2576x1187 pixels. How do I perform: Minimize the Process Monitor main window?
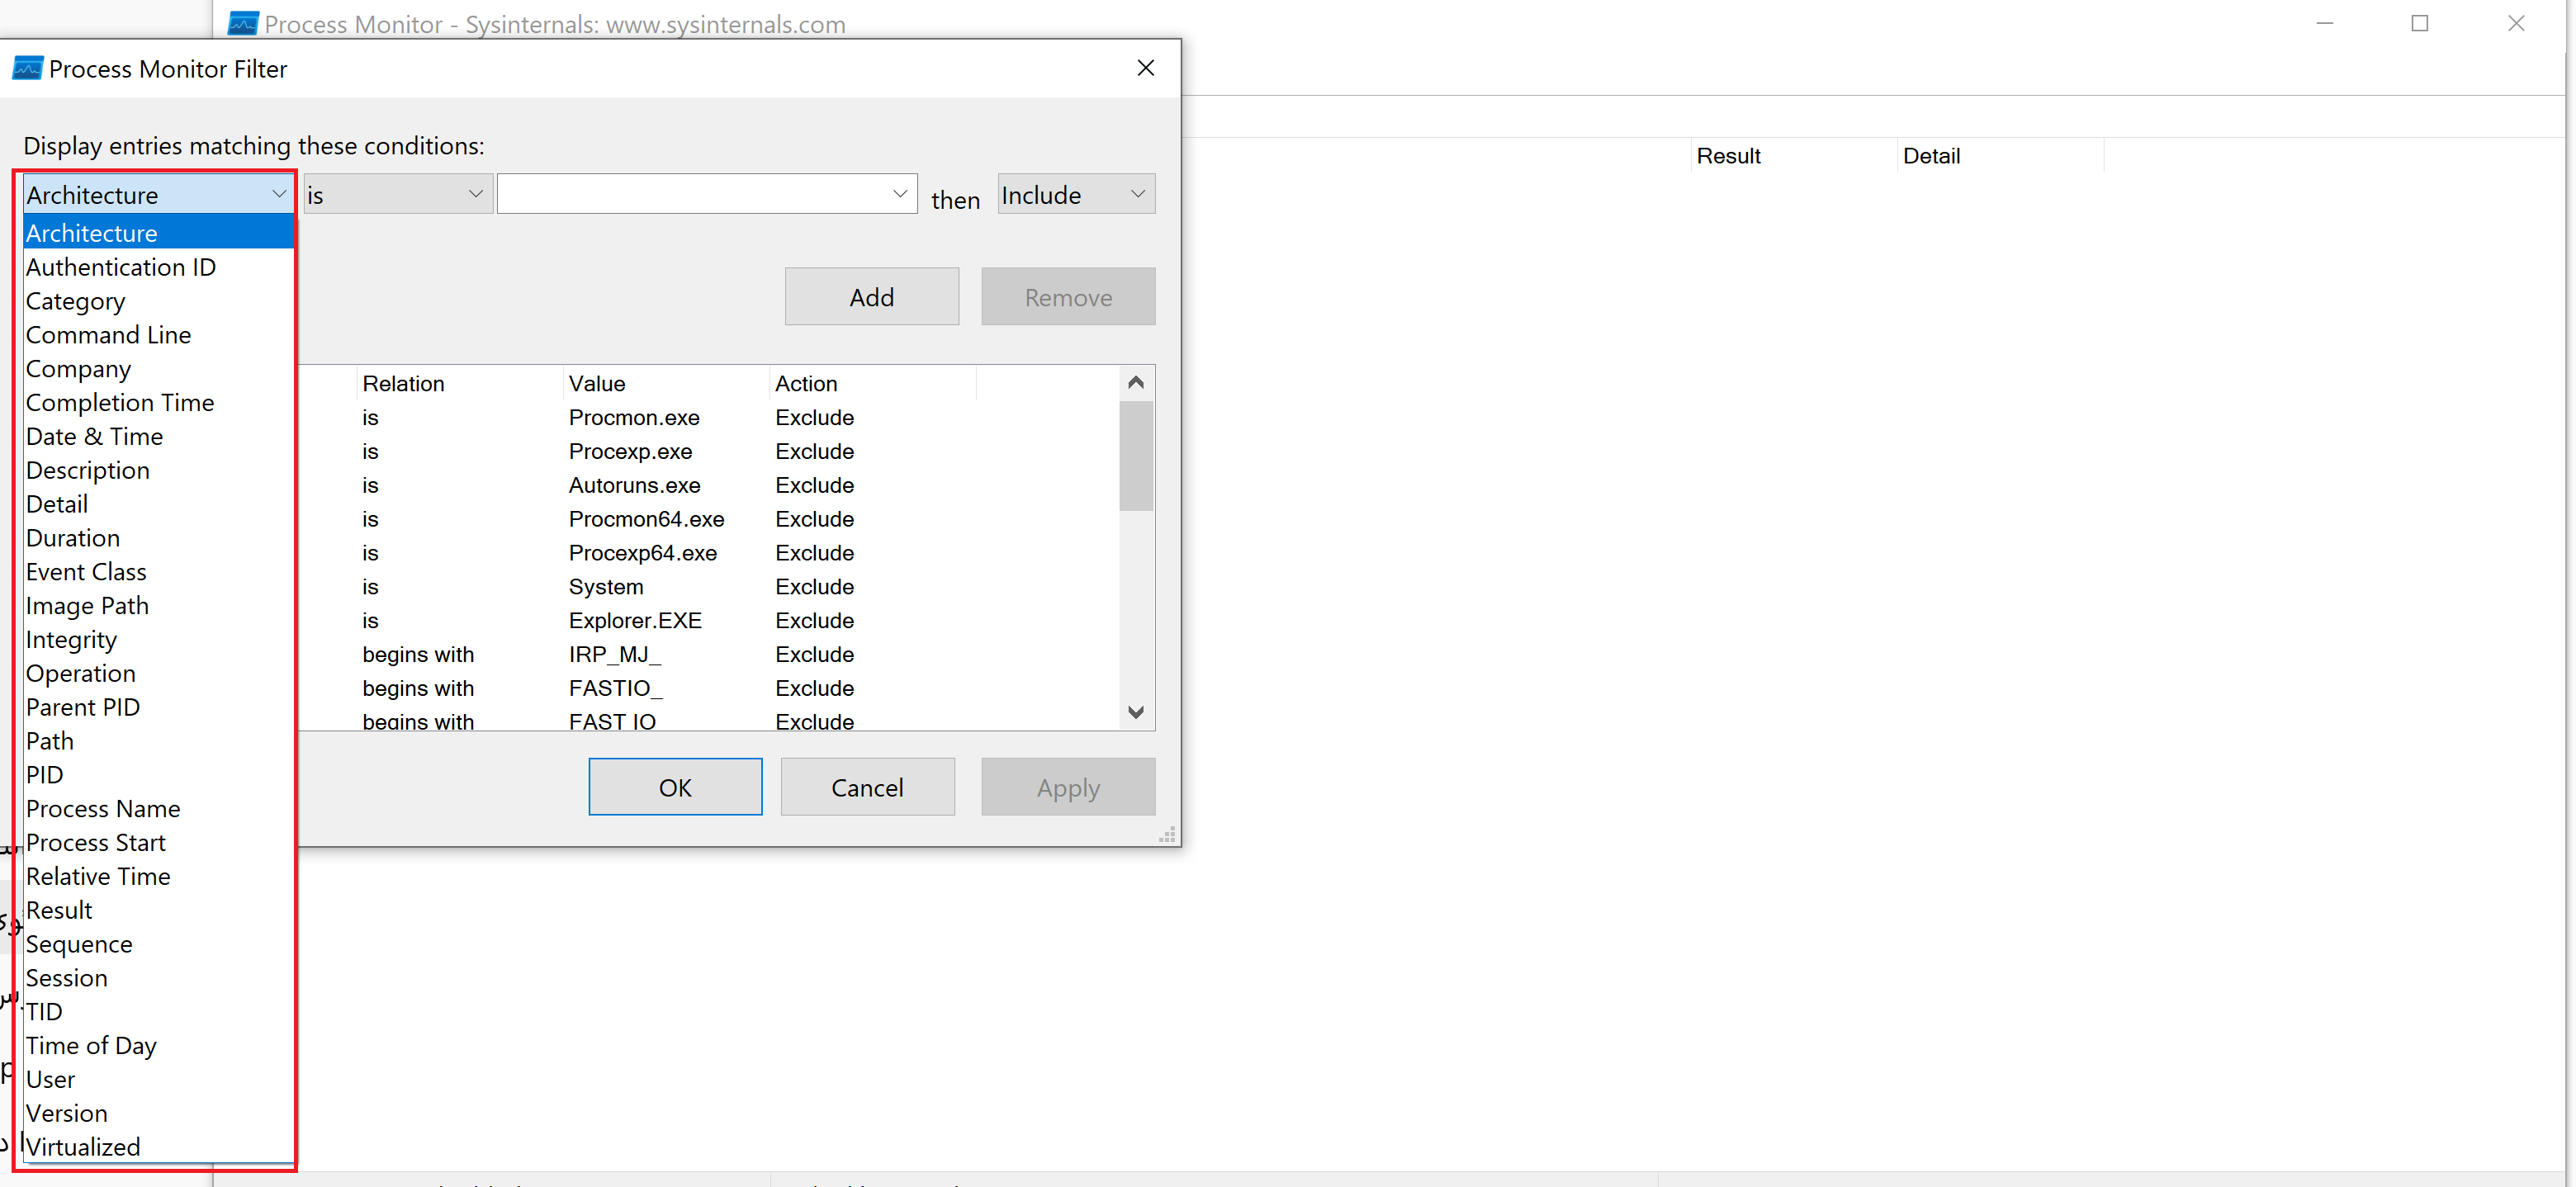pyautogui.click(x=2324, y=24)
